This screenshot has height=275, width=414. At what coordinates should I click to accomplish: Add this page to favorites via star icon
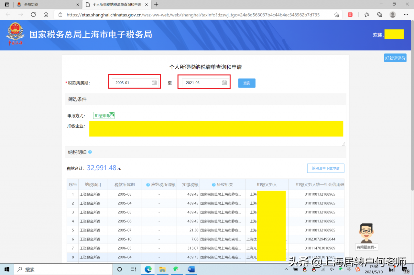(336, 15)
